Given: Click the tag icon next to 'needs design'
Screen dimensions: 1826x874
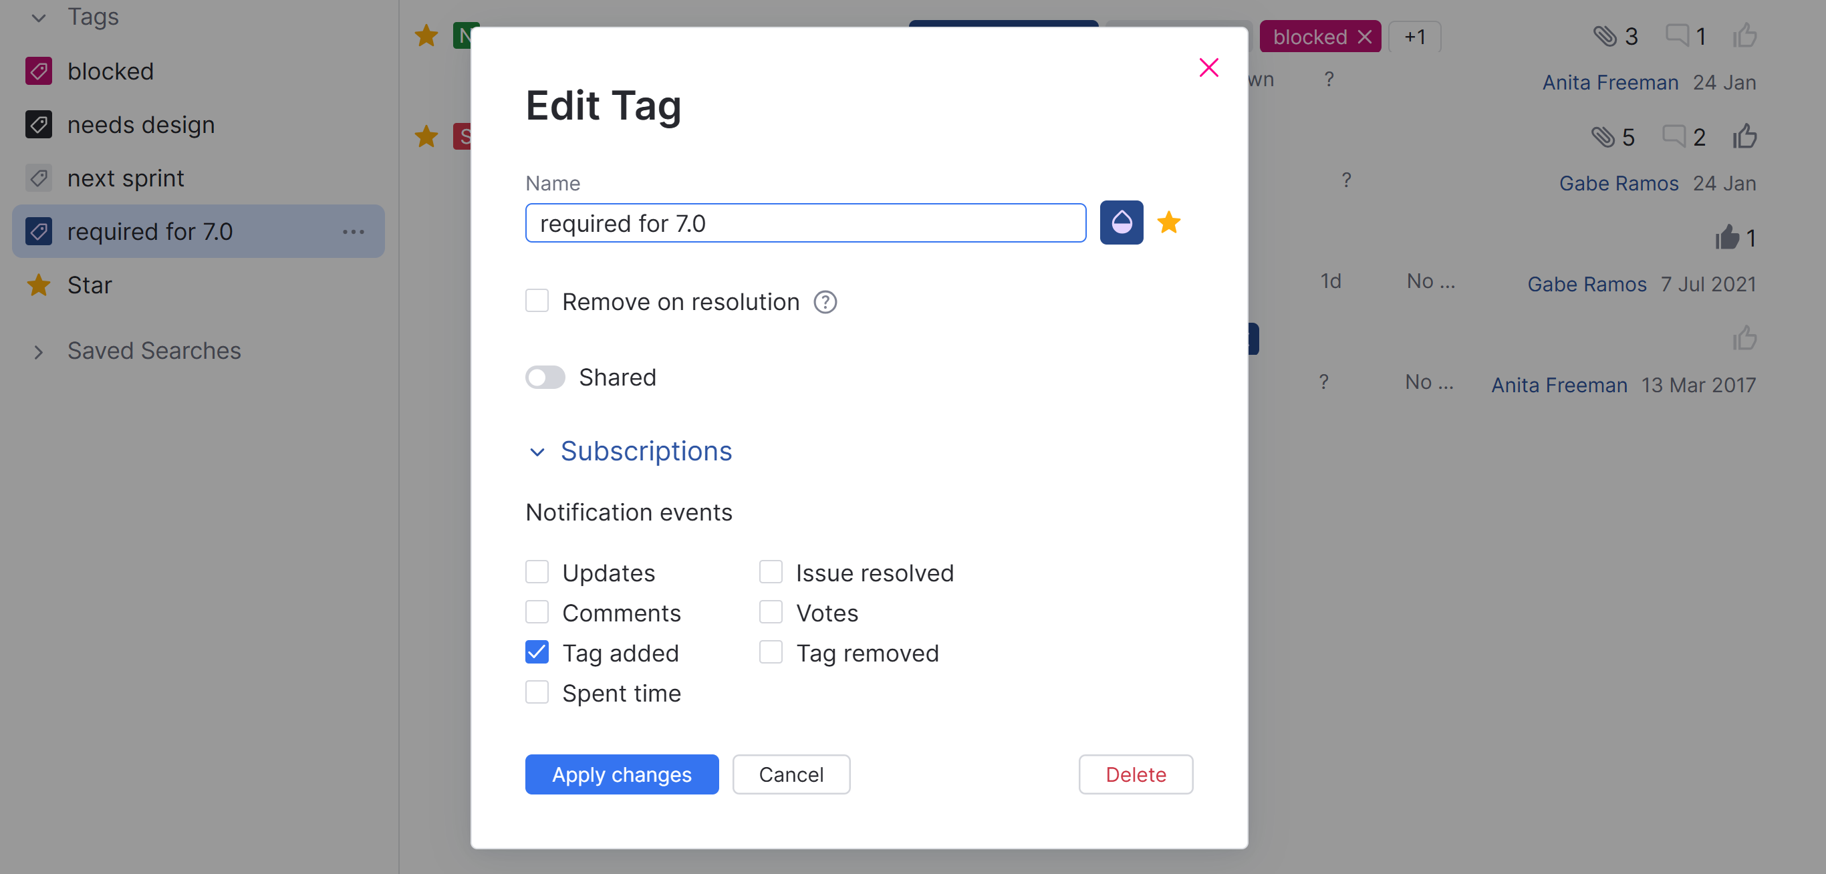Looking at the screenshot, I should click(39, 125).
